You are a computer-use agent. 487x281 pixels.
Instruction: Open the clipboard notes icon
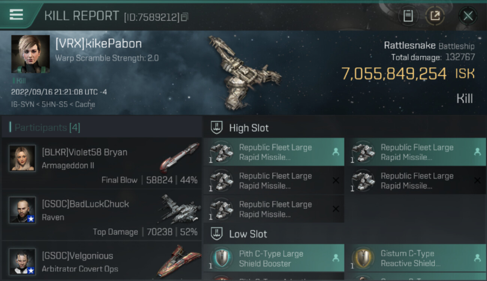click(x=408, y=16)
